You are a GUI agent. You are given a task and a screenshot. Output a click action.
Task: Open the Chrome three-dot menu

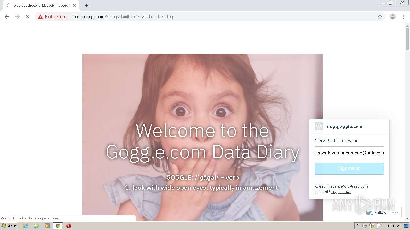pyautogui.click(x=403, y=17)
